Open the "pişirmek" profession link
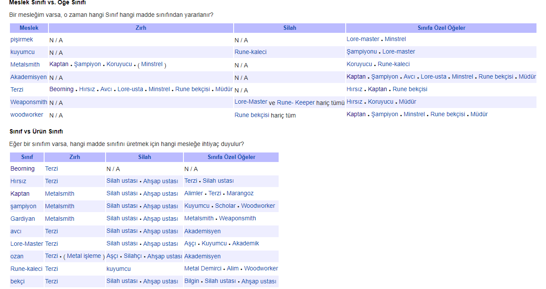The height and width of the screenshot is (289, 546). click(22, 40)
